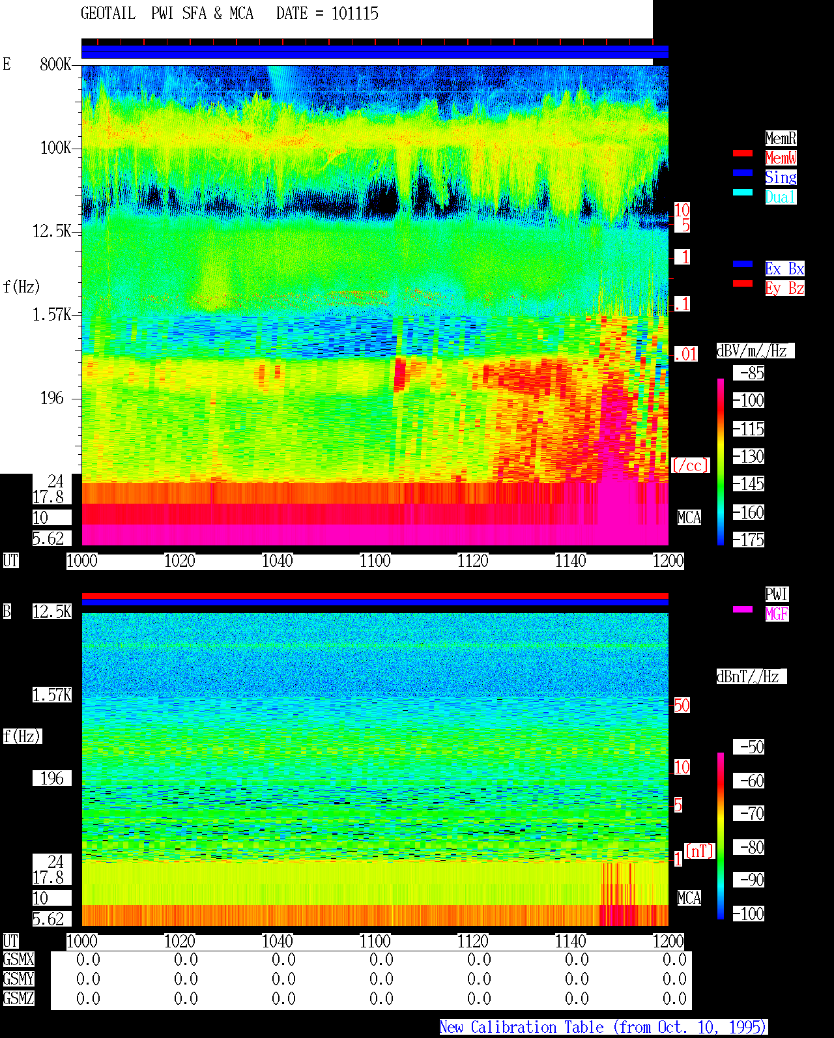Click the red Ey Bz legend swatch
834x1038 pixels.
click(x=743, y=283)
